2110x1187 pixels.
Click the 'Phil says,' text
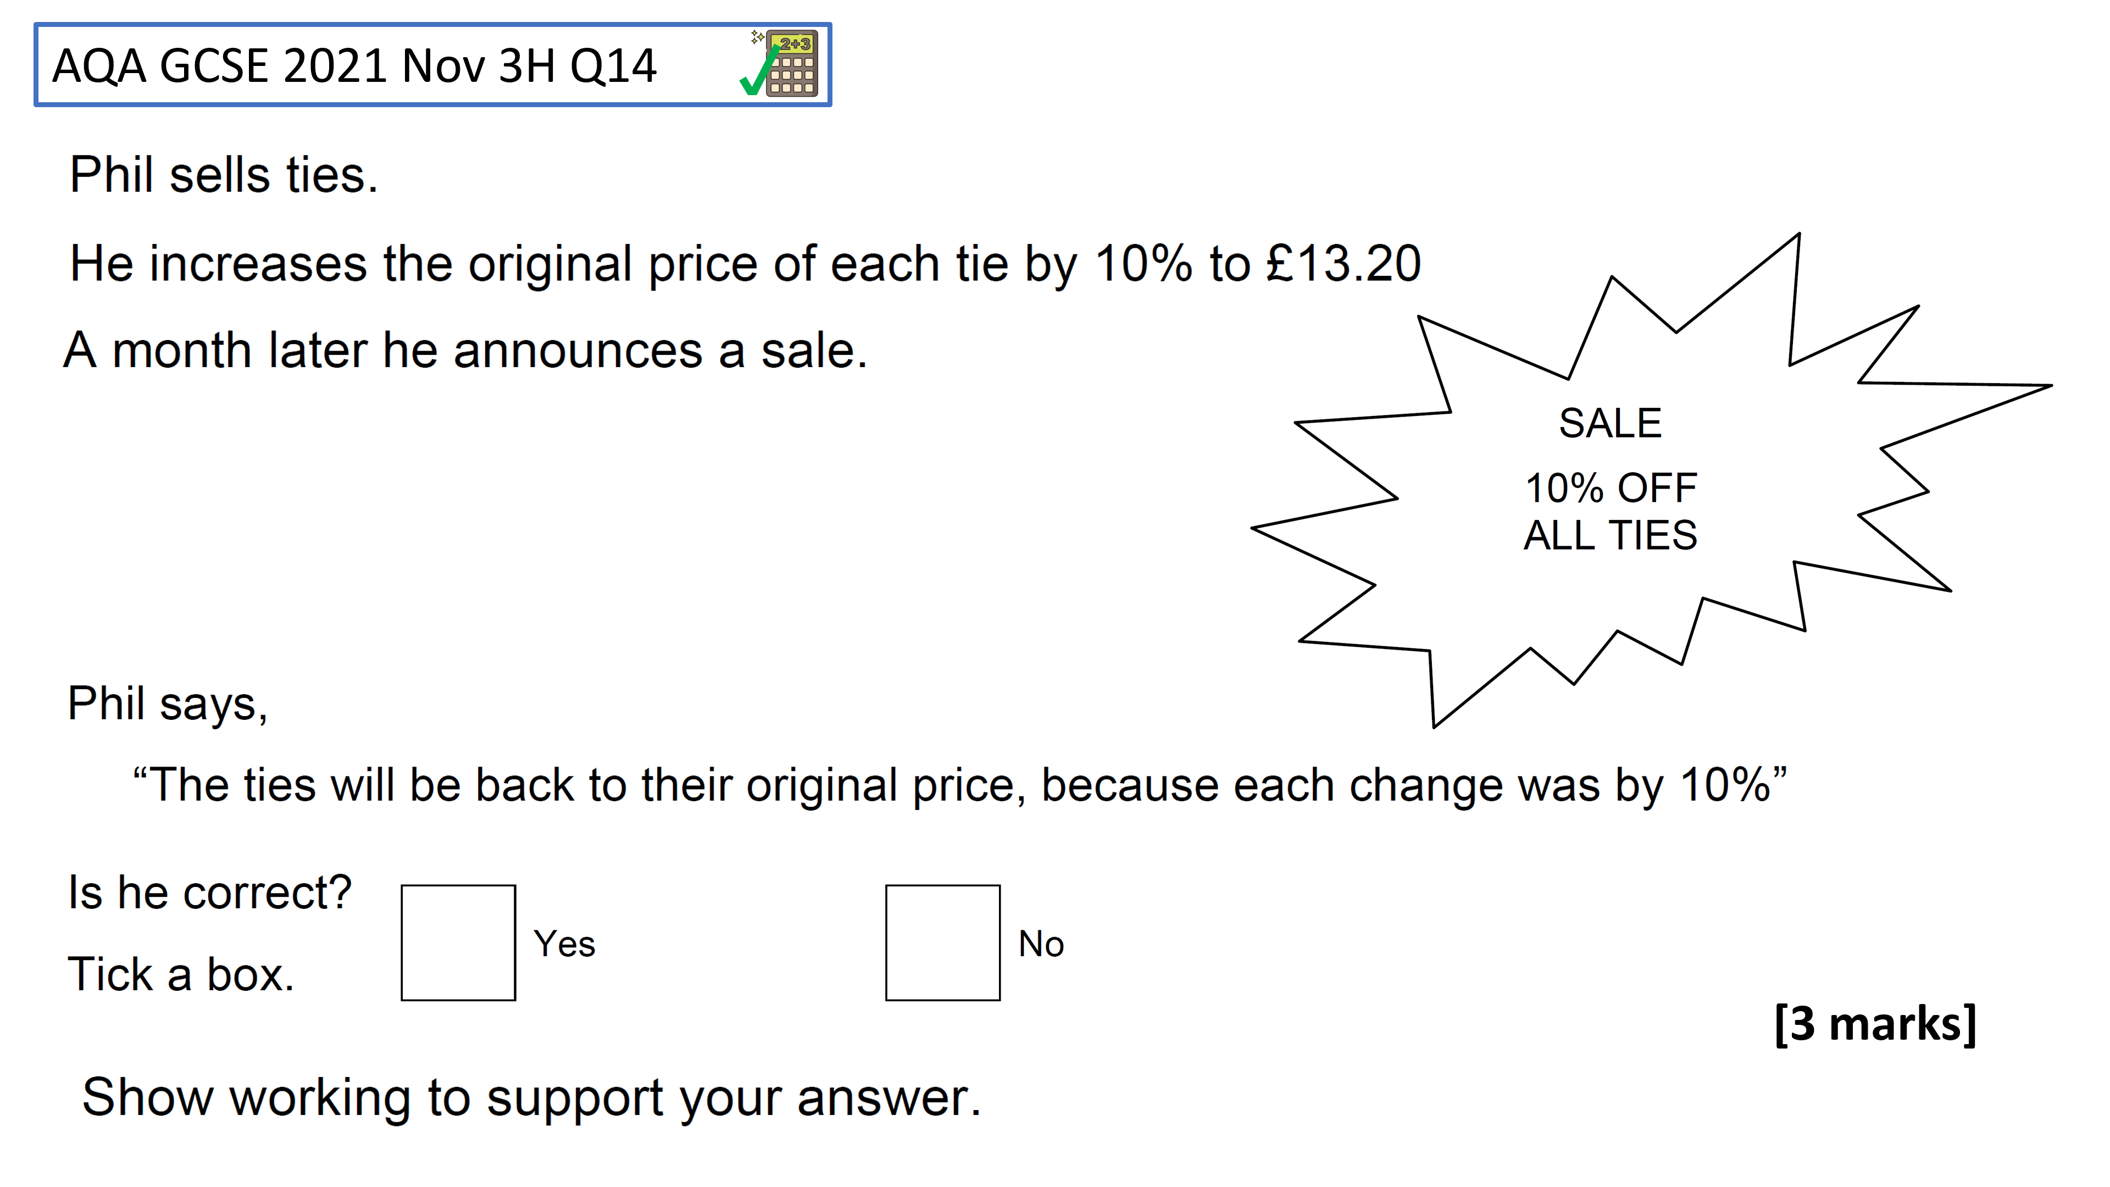168,703
